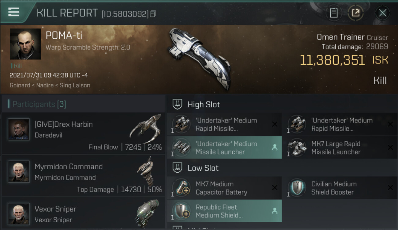Select the Participants section header
The height and width of the screenshot is (230, 398).
click(x=39, y=104)
